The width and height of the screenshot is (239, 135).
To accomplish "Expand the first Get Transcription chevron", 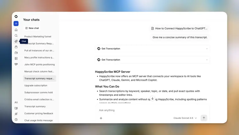I will [207, 49].
